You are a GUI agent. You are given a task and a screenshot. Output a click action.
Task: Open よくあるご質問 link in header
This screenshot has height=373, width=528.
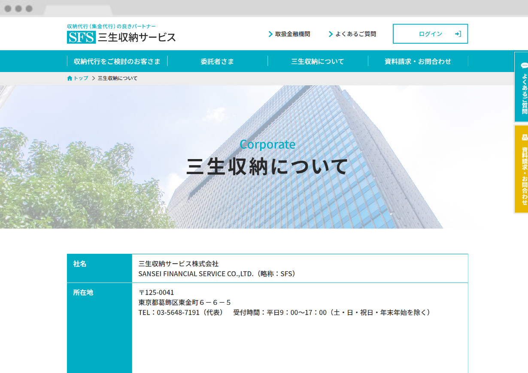click(355, 34)
